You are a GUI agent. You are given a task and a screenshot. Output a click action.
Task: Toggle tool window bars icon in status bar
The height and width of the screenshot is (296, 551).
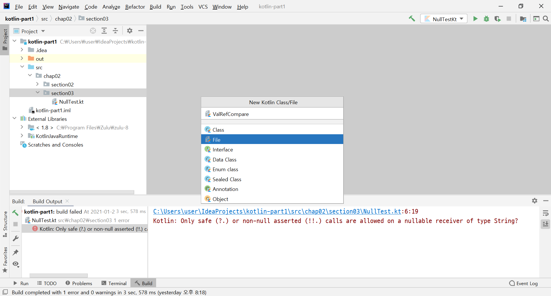(x=5, y=292)
